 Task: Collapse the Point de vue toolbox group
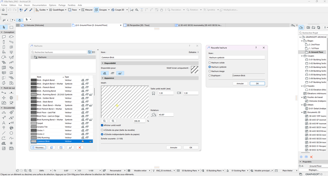coord(2,88)
